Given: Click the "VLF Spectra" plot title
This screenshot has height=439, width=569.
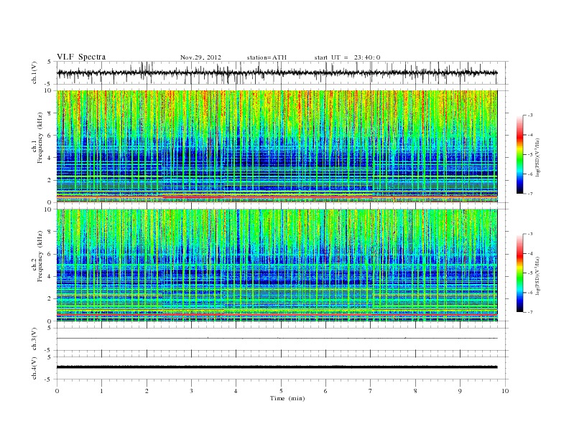Looking at the screenshot, I should (81, 57).
